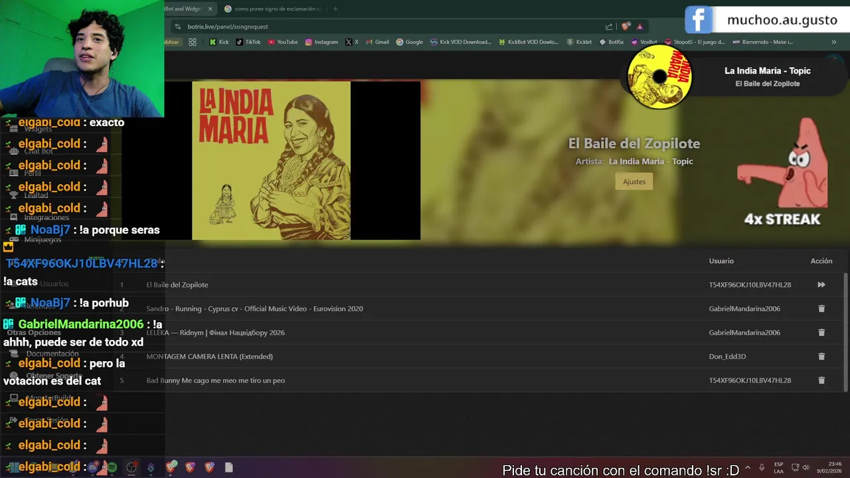Open Spotify from the taskbar
The image size is (850, 478).
point(112,467)
